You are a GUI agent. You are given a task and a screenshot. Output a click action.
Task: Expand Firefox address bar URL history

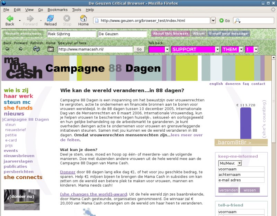click(x=213, y=21)
